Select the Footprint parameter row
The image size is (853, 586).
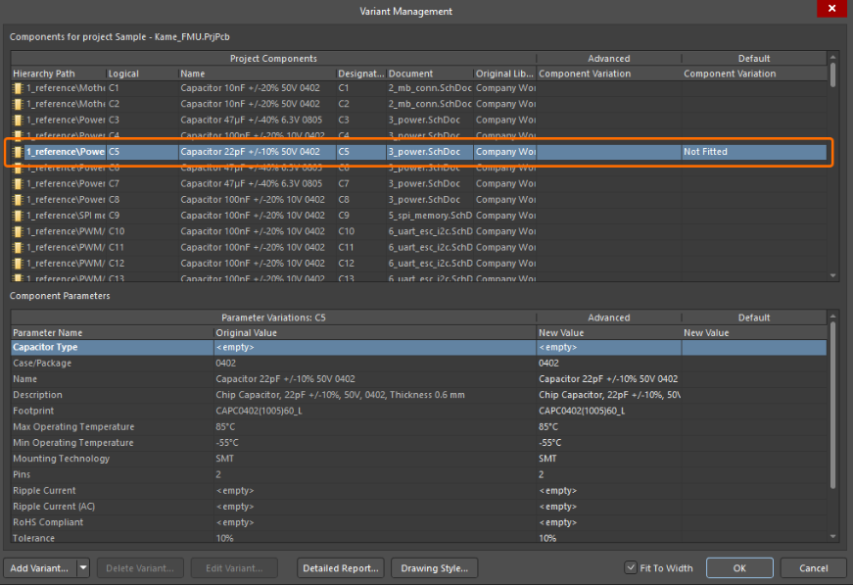click(418, 411)
